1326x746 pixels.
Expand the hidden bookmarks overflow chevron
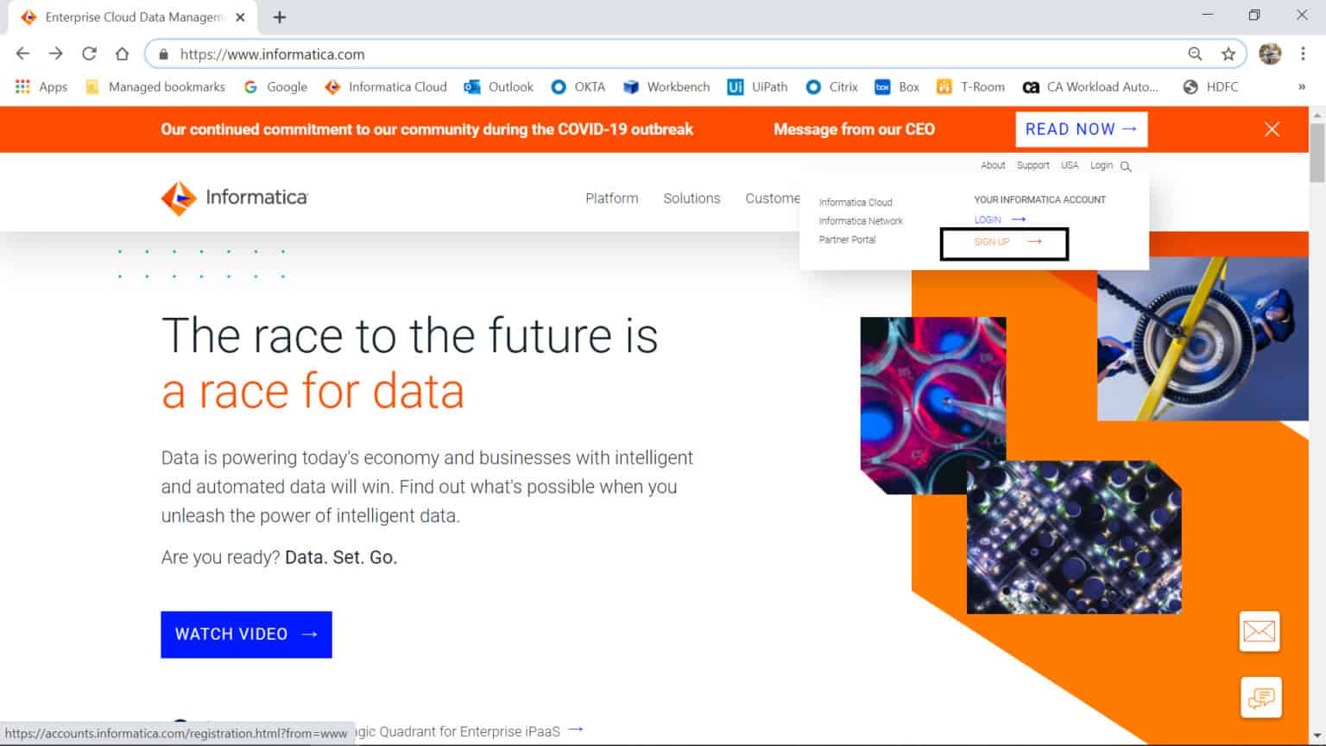(x=1301, y=86)
